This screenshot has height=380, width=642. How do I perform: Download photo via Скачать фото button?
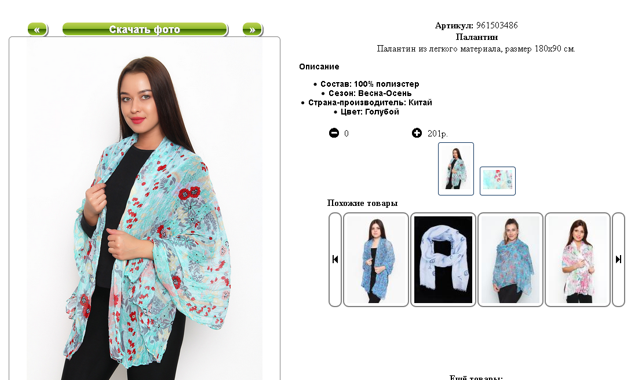[145, 29]
